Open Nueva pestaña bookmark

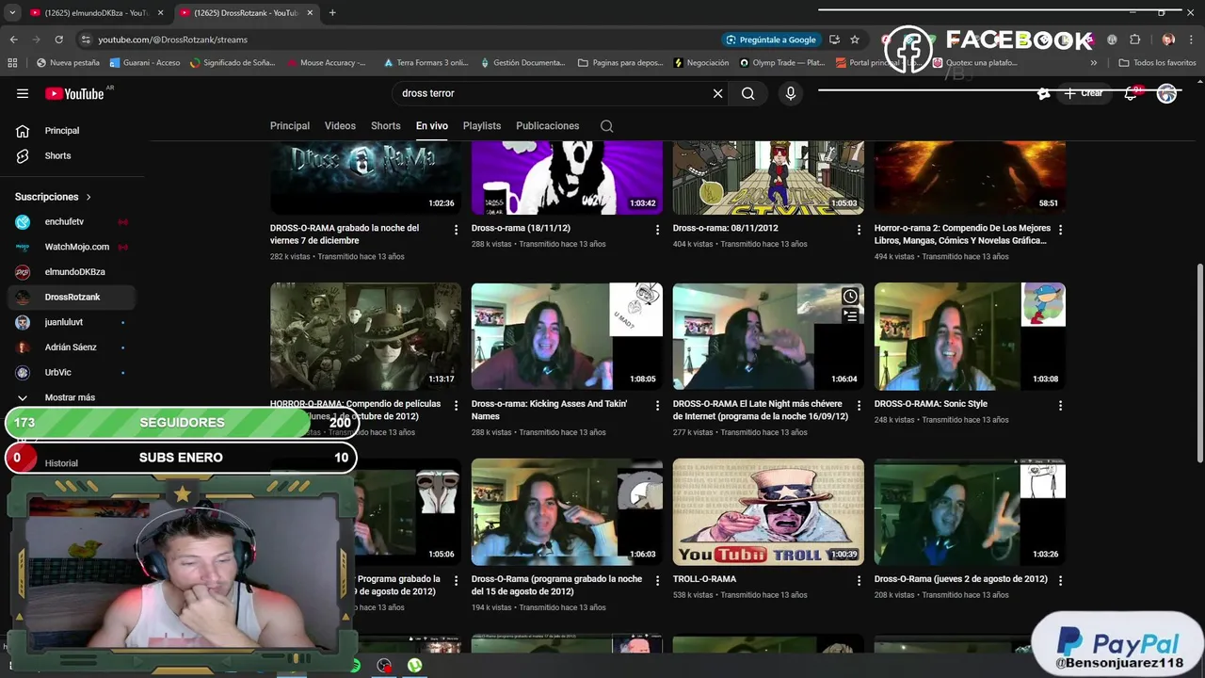[x=68, y=63]
